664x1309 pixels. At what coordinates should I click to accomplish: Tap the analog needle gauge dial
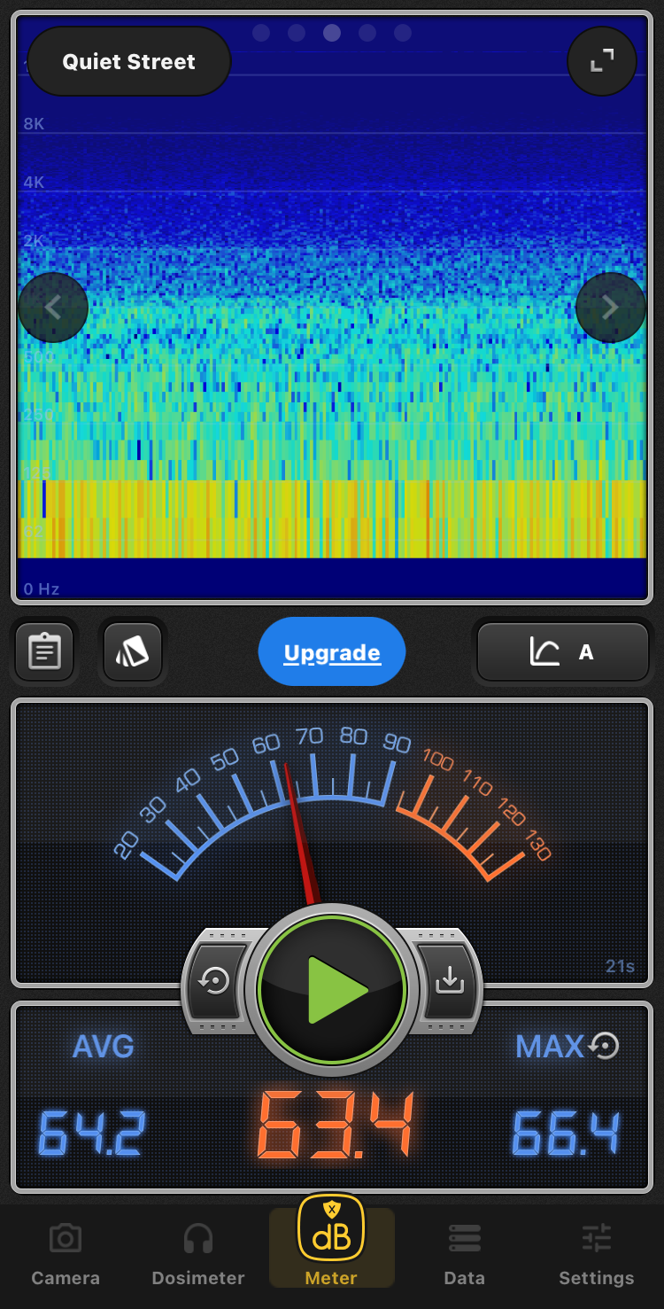(x=332, y=806)
